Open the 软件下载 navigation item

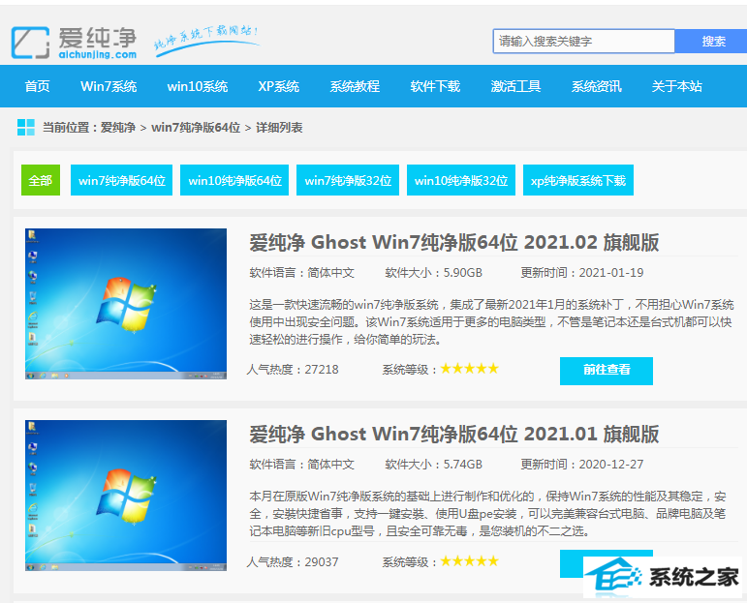click(x=435, y=86)
